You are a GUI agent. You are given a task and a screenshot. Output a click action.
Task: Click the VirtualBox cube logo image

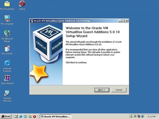48,44
